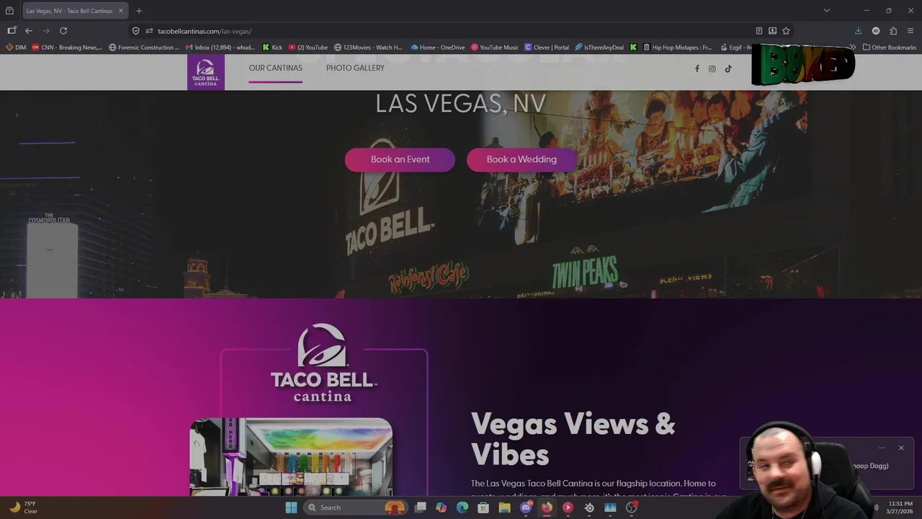The height and width of the screenshot is (519, 922).
Task: Click the Taco Bell cantina storefront photo
Action: (291, 456)
